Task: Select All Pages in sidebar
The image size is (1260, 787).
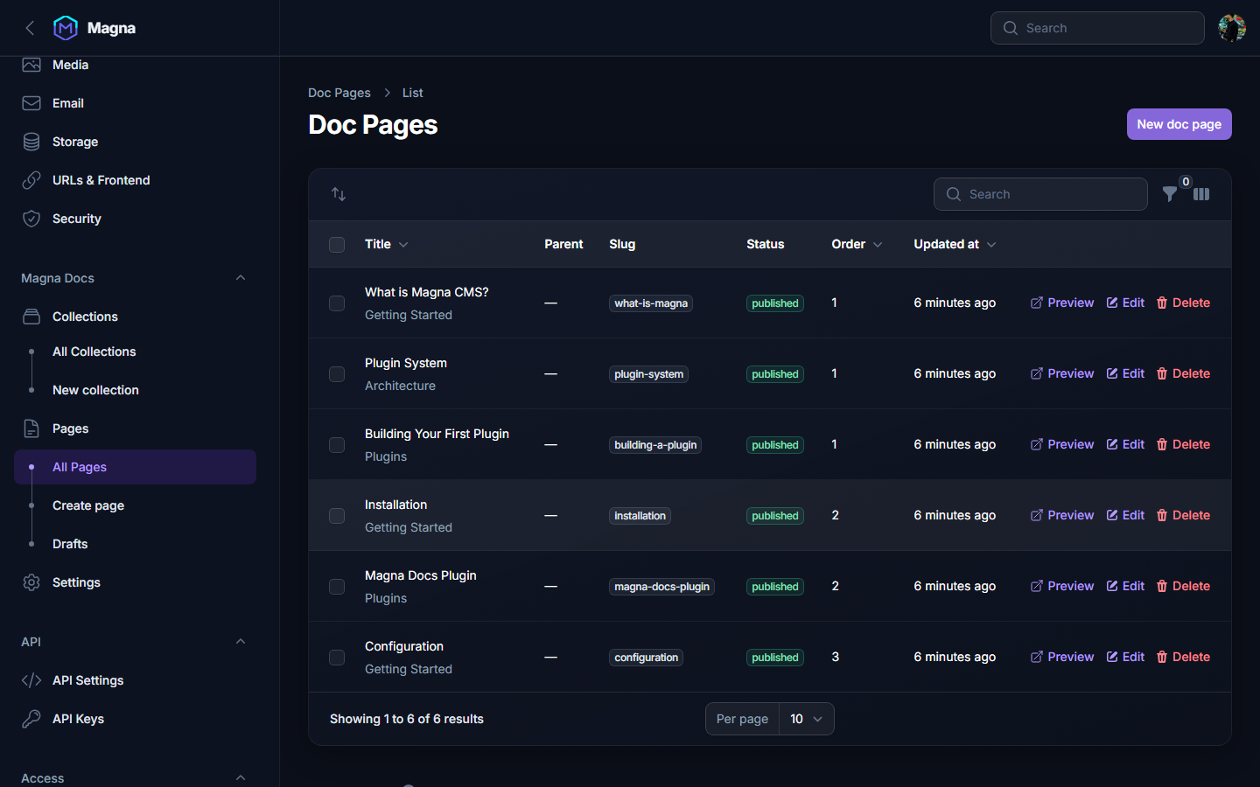Action: [x=135, y=467]
